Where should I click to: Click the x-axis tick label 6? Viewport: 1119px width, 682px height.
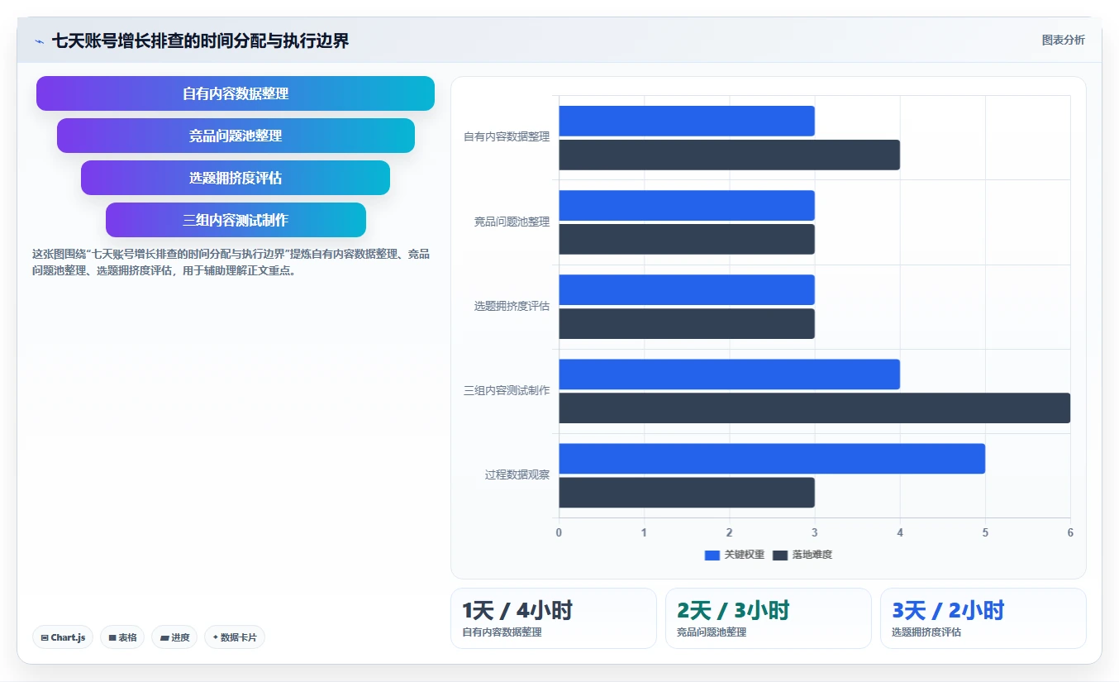tap(1070, 532)
